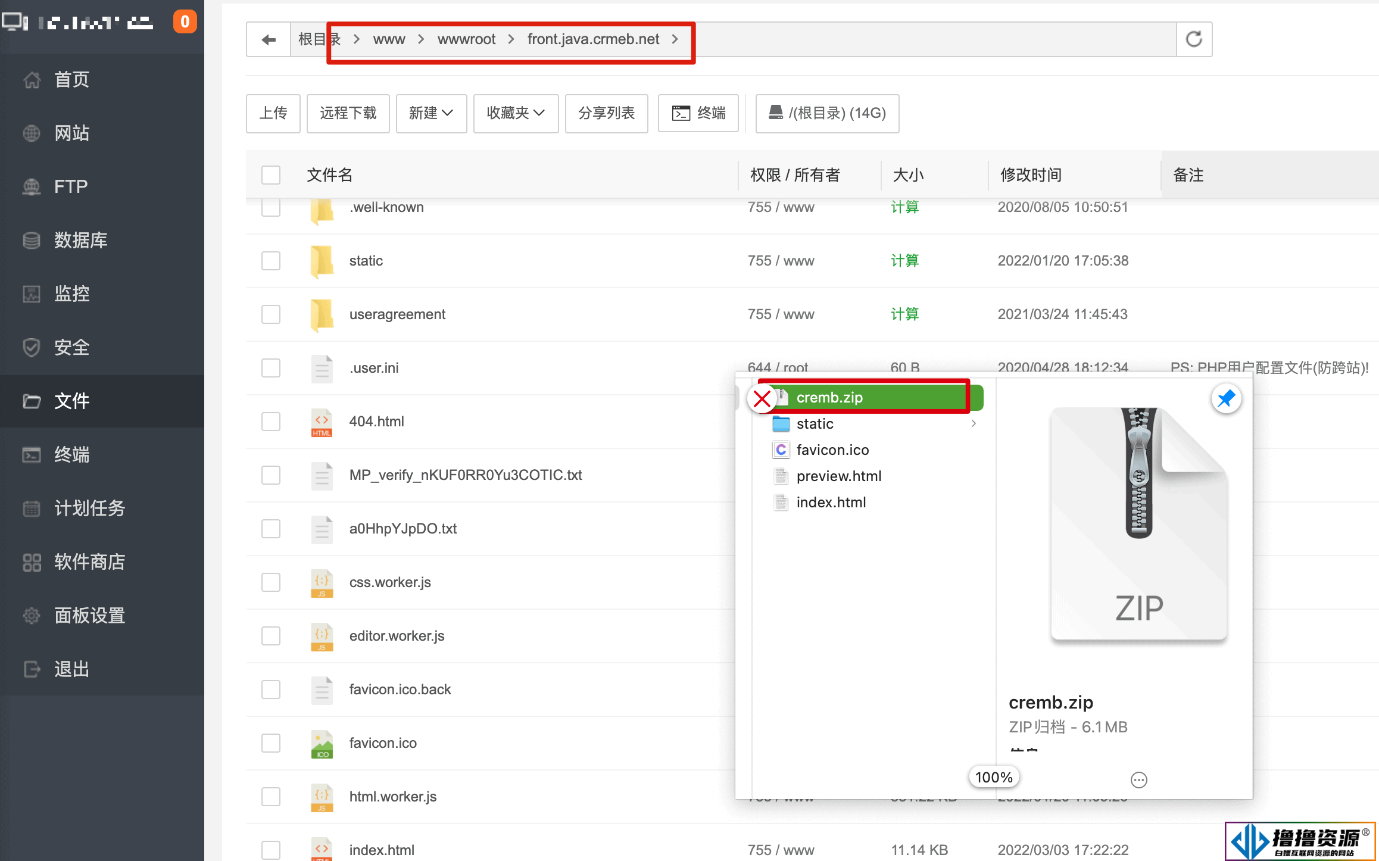Open the notification badge showing 0
This screenshot has width=1379, height=861.
point(185,21)
